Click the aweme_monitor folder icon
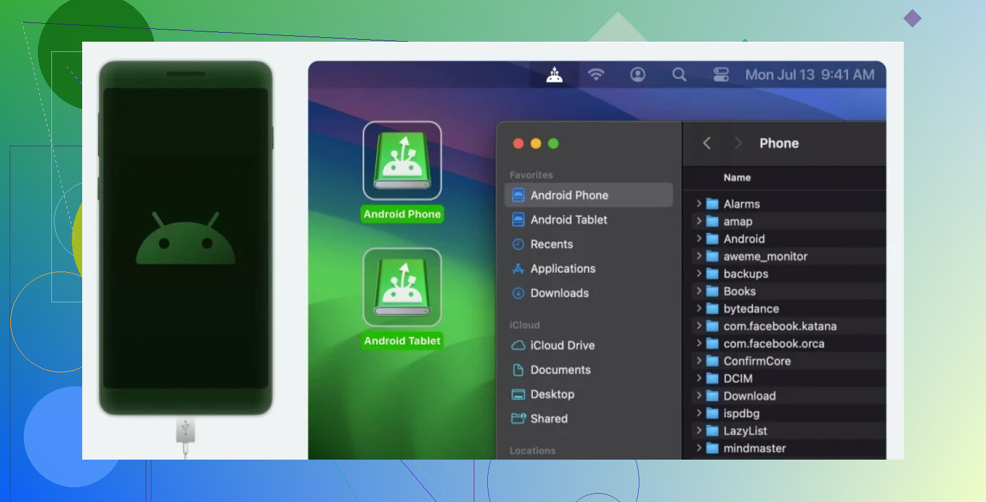Image resolution: width=986 pixels, height=502 pixels. (x=712, y=255)
